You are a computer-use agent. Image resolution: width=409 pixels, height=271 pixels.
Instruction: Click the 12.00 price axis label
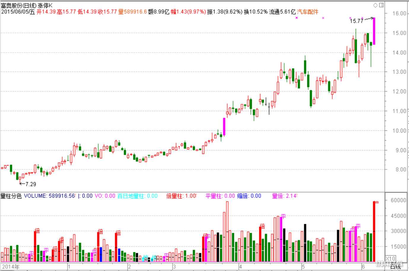(399, 92)
